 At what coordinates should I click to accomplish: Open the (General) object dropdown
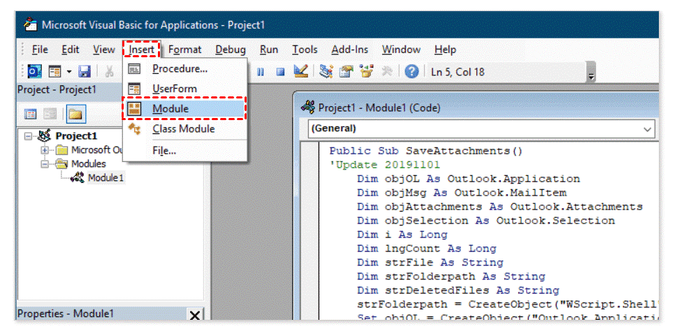[646, 128]
